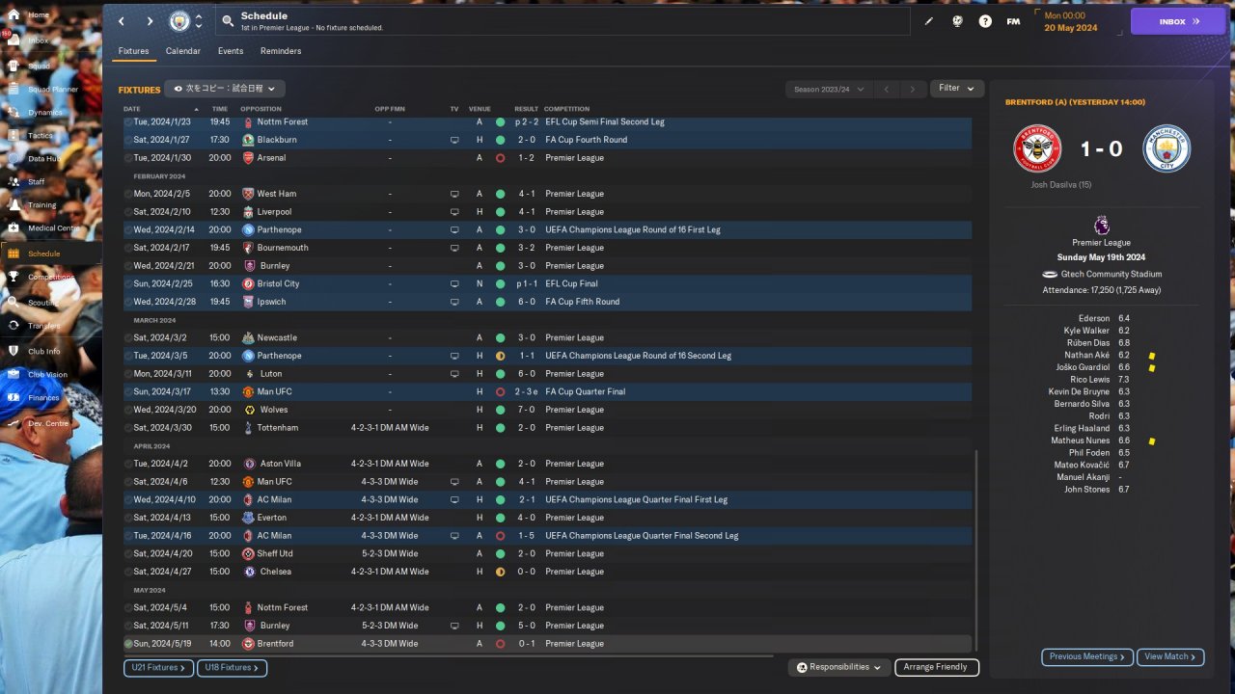Click the fixtures list vertical scrollbar
The width and height of the screenshot is (1235, 694).
[x=975, y=549]
